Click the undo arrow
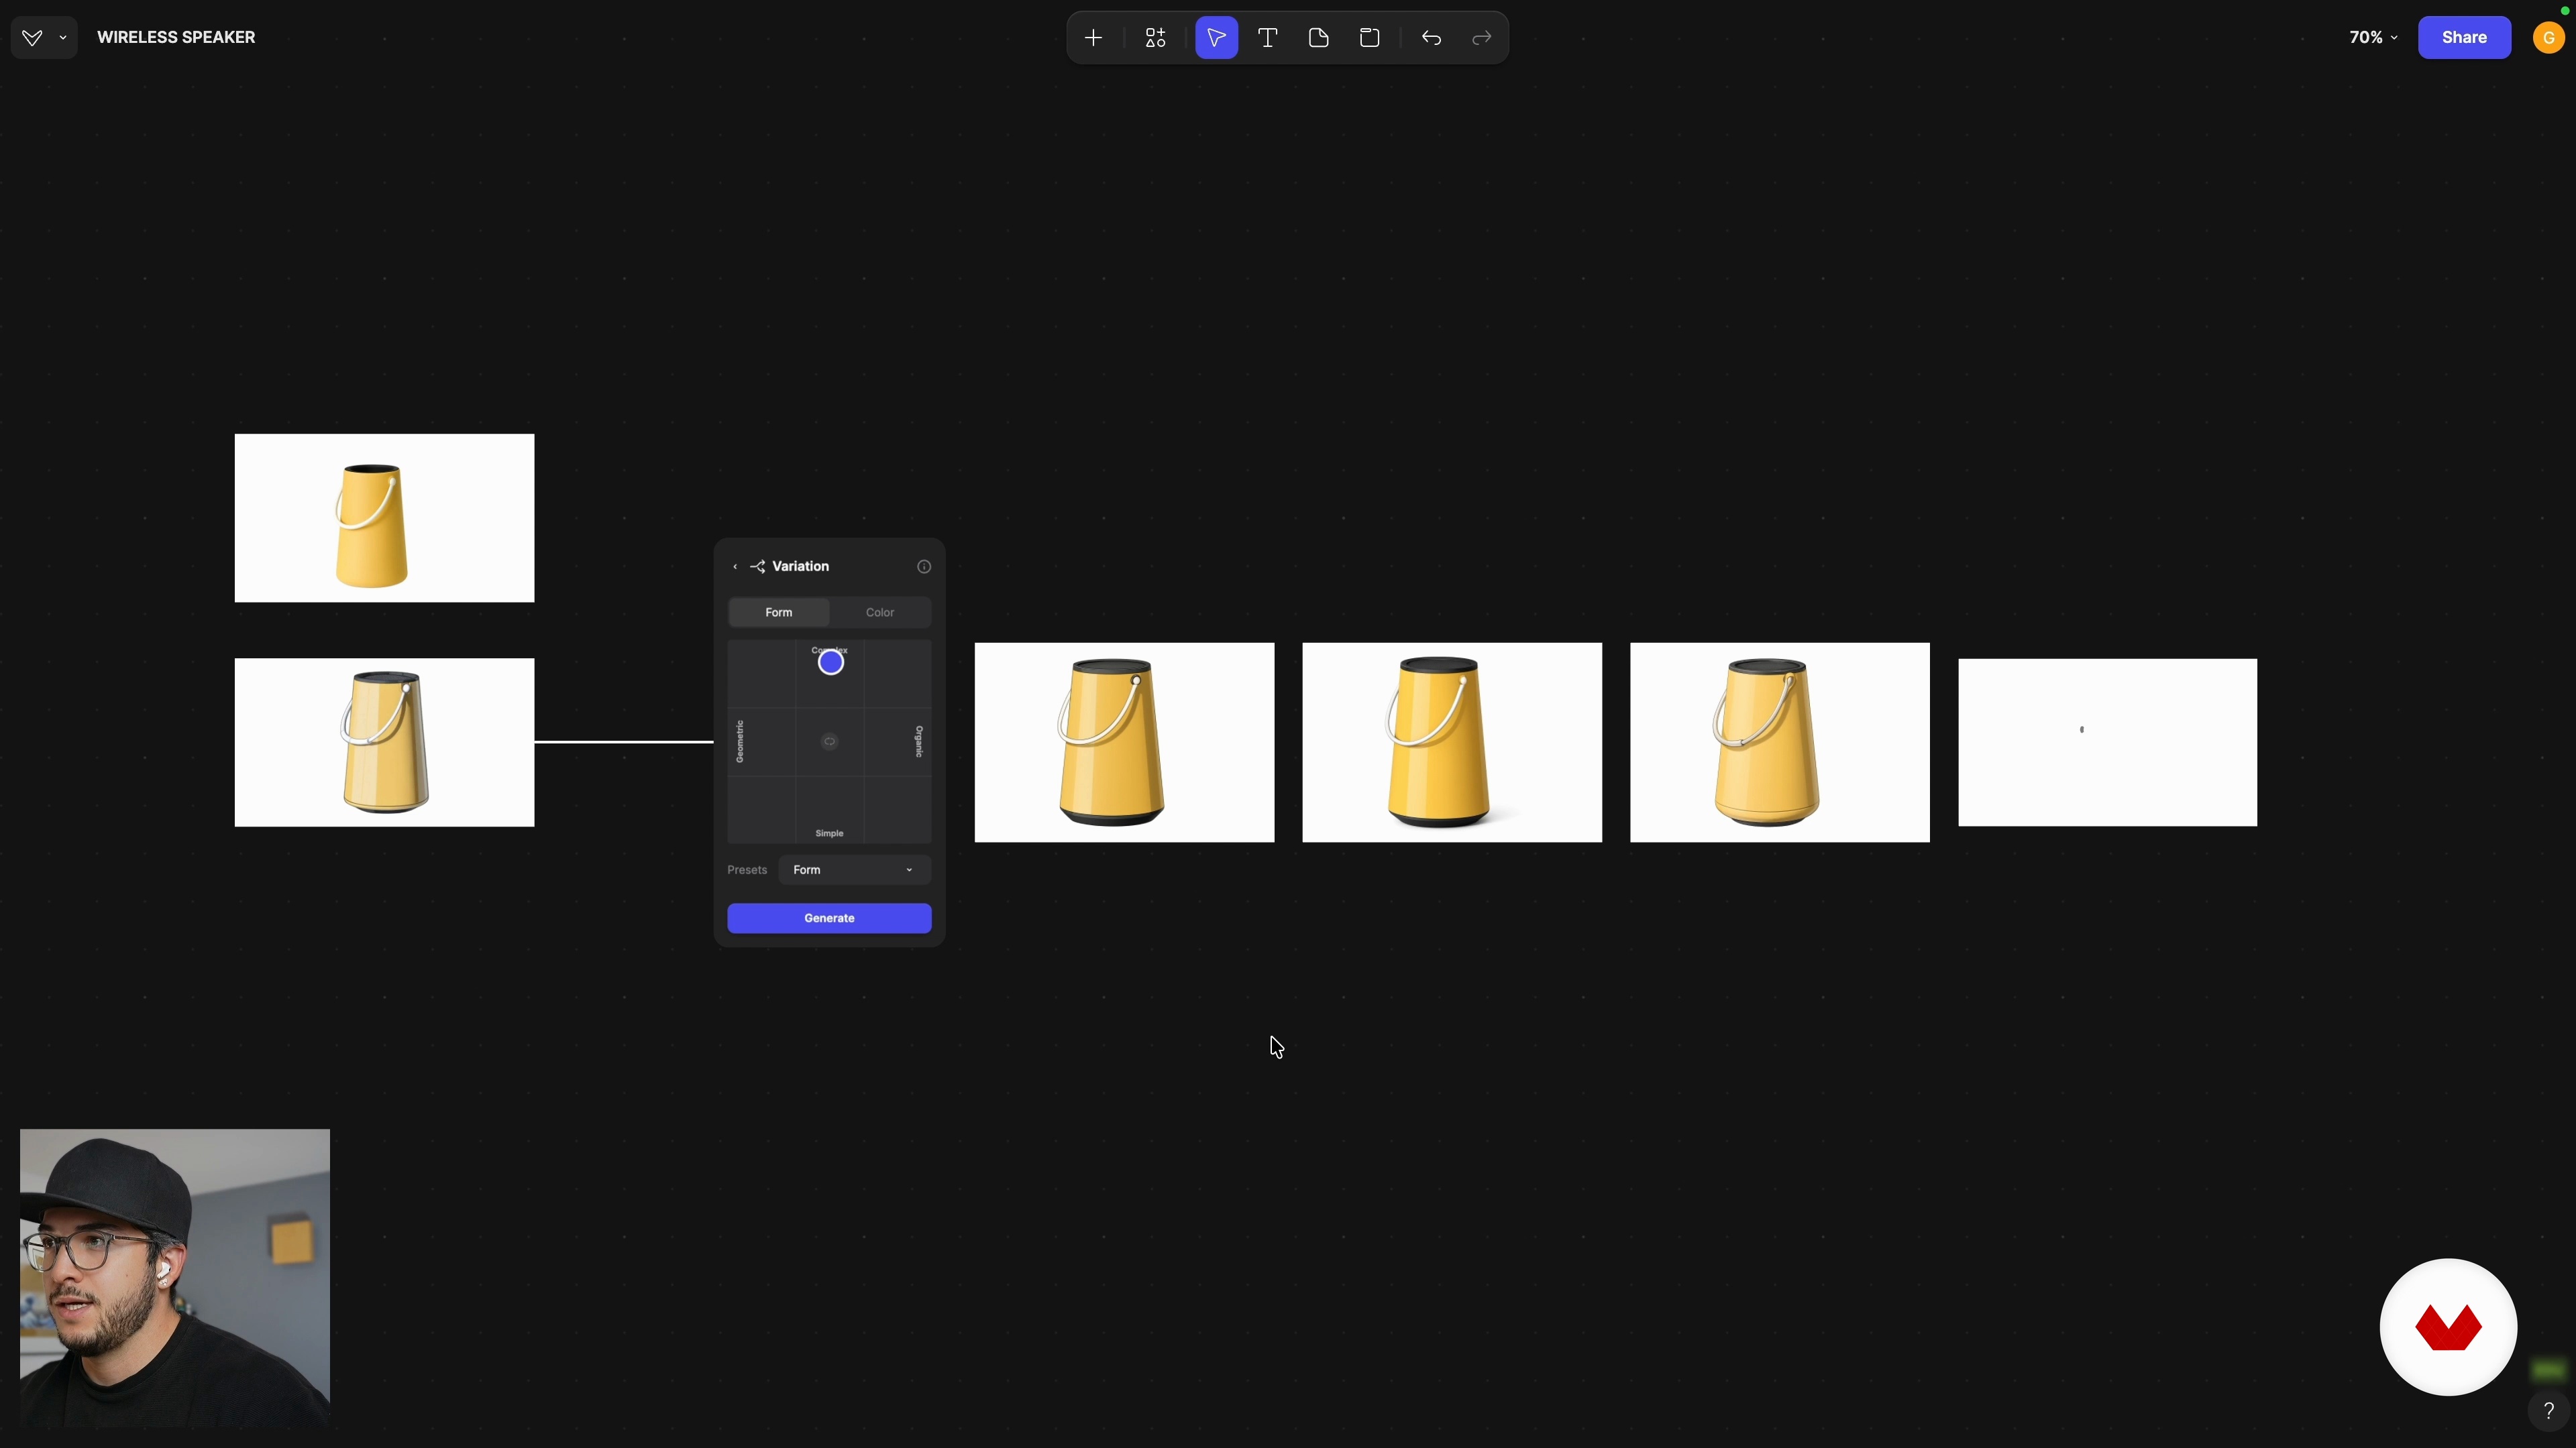Image resolution: width=2576 pixels, height=1448 pixels. pos(1431,38)
